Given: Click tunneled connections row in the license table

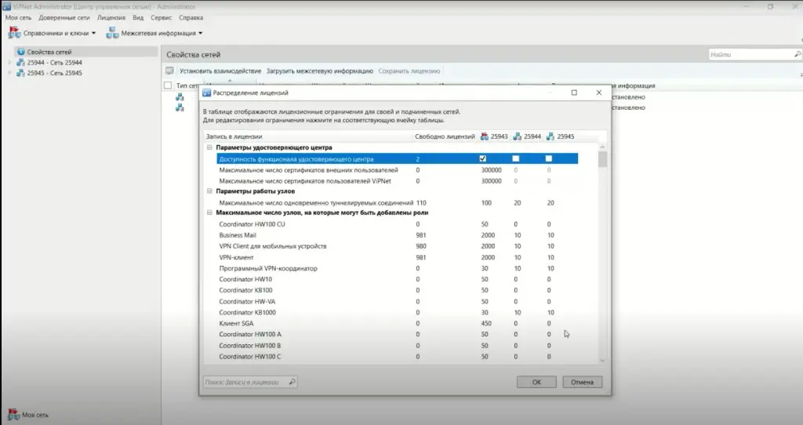Looking at the screenshot, I should click(x=397, y=203).
